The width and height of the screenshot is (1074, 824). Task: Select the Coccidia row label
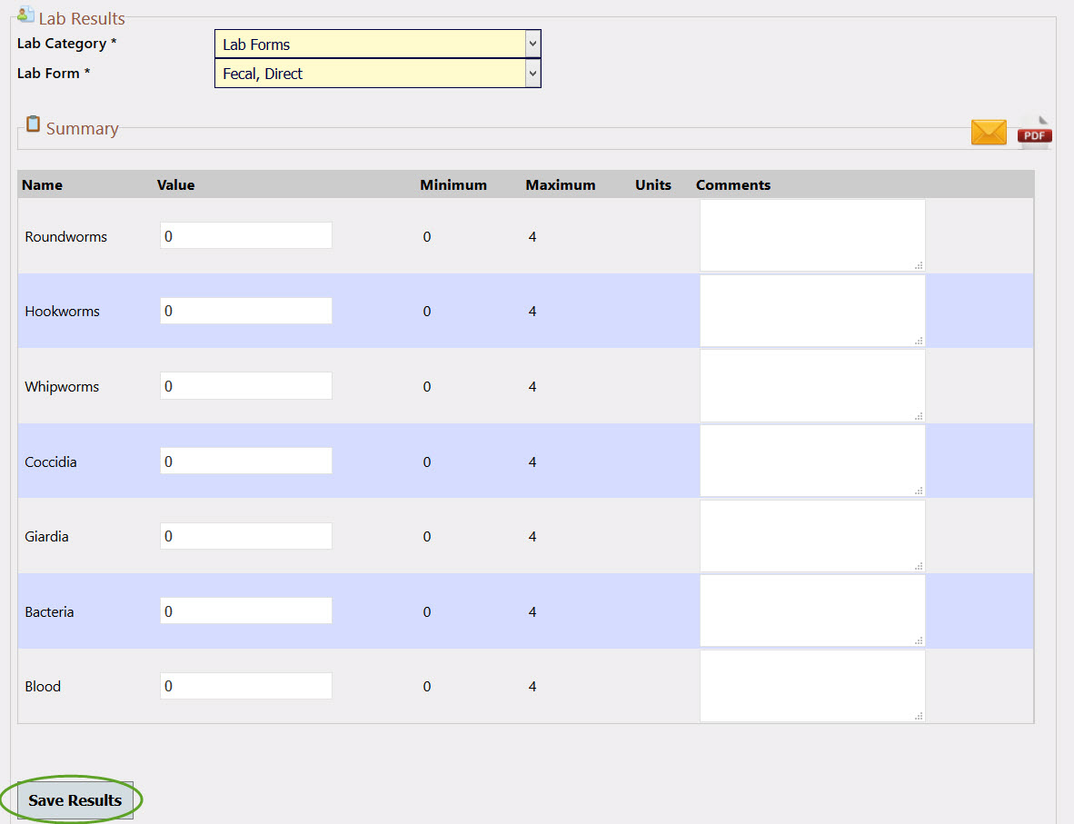coord(51,462)
